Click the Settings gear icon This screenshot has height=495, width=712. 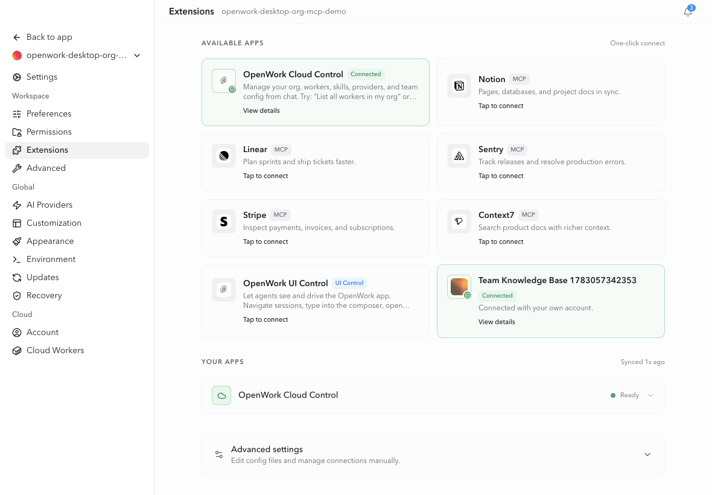pos(17,77)
